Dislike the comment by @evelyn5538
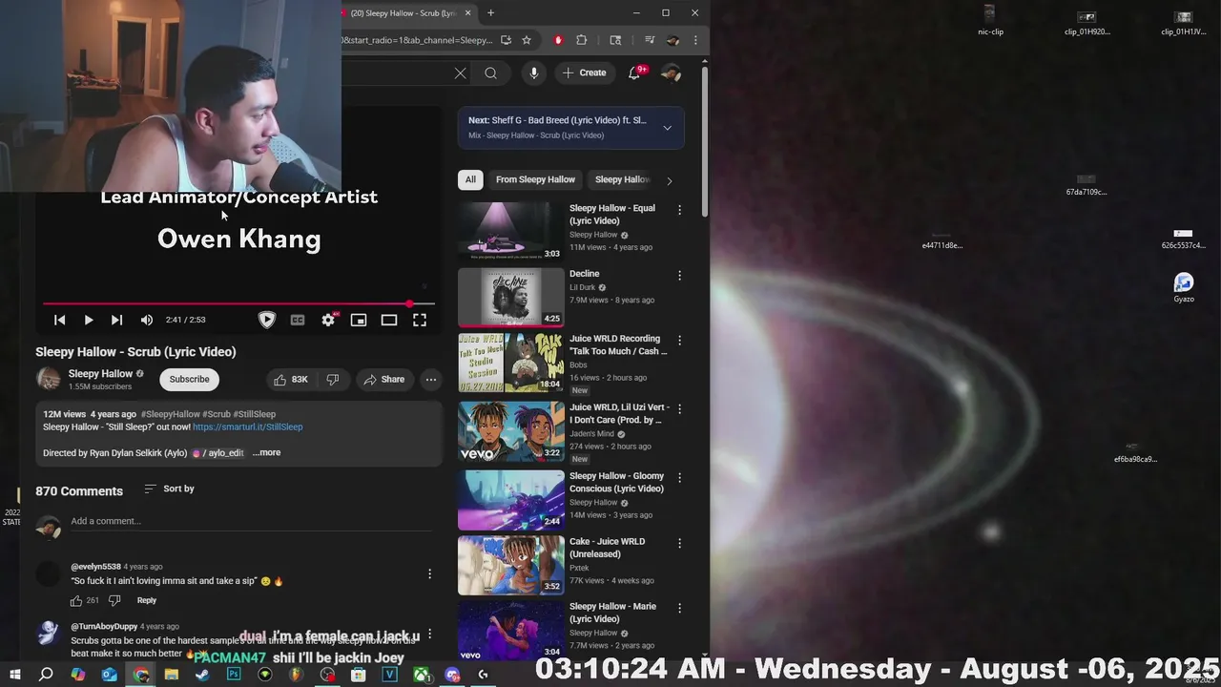The width and height of the screenshot is (1221, 687). 114,601
